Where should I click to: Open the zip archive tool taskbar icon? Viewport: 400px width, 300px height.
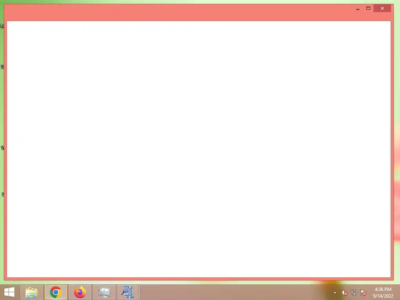click(128, 292)
